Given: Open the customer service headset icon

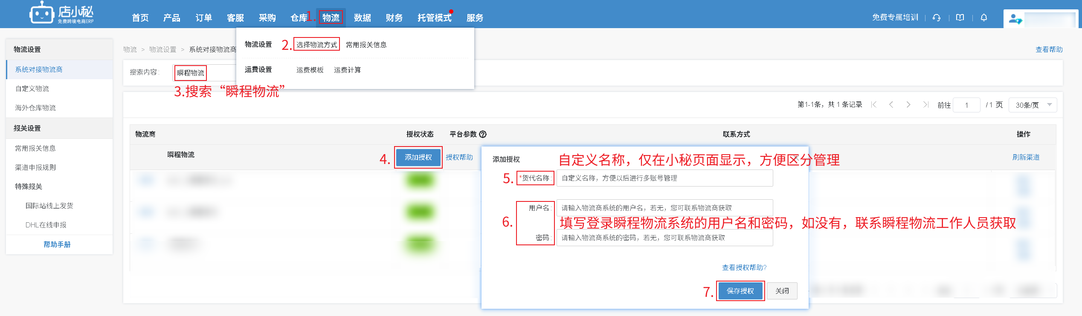Looking at the screenshot, I should click(937, 17).
